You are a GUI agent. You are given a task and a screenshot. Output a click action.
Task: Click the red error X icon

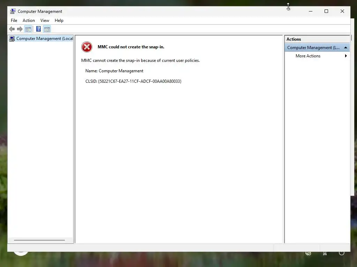[87, 47]
